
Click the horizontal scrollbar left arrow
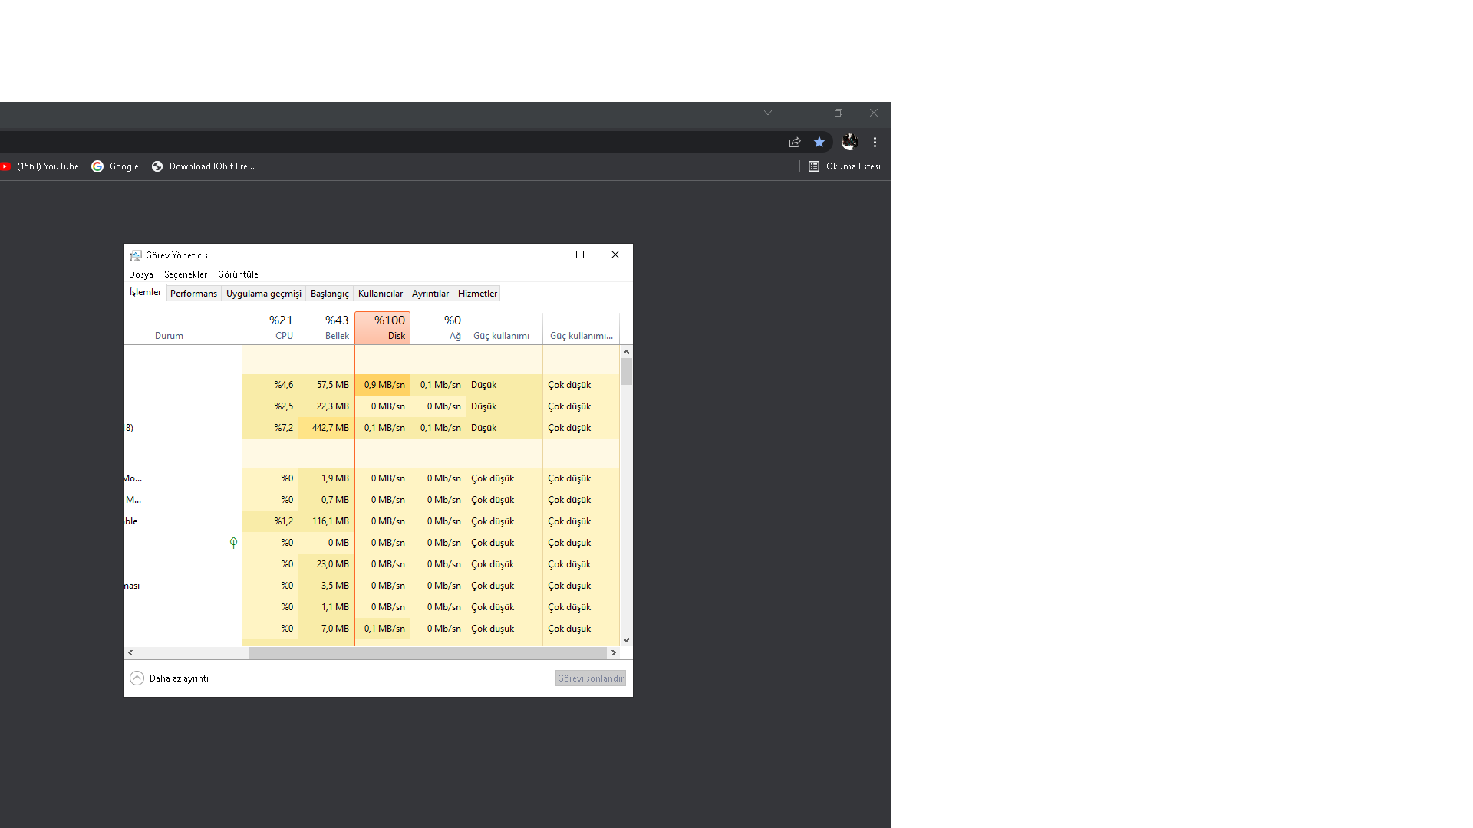tap(130, 653)
